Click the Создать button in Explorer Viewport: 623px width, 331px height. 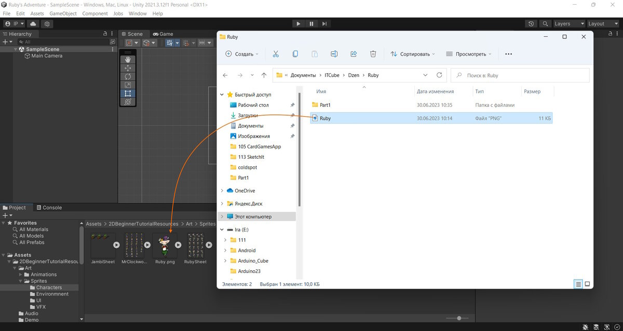coord(242,54)
